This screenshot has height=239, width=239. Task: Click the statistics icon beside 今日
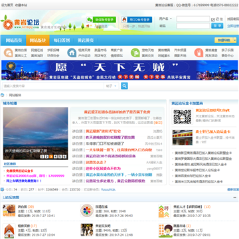point(2,189)
